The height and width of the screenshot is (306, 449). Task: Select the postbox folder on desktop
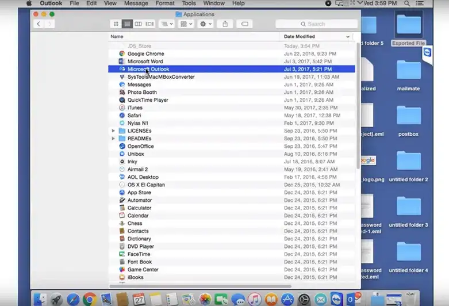(409, 121)
